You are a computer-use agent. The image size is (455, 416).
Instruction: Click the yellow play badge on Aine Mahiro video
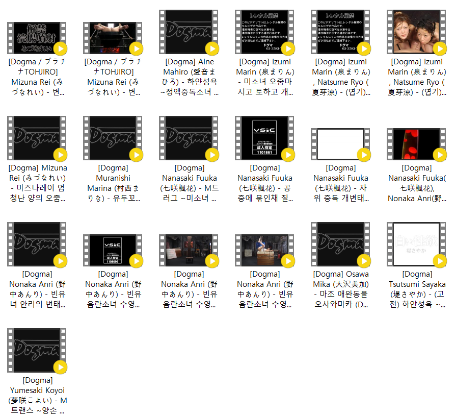click(212, 49)
